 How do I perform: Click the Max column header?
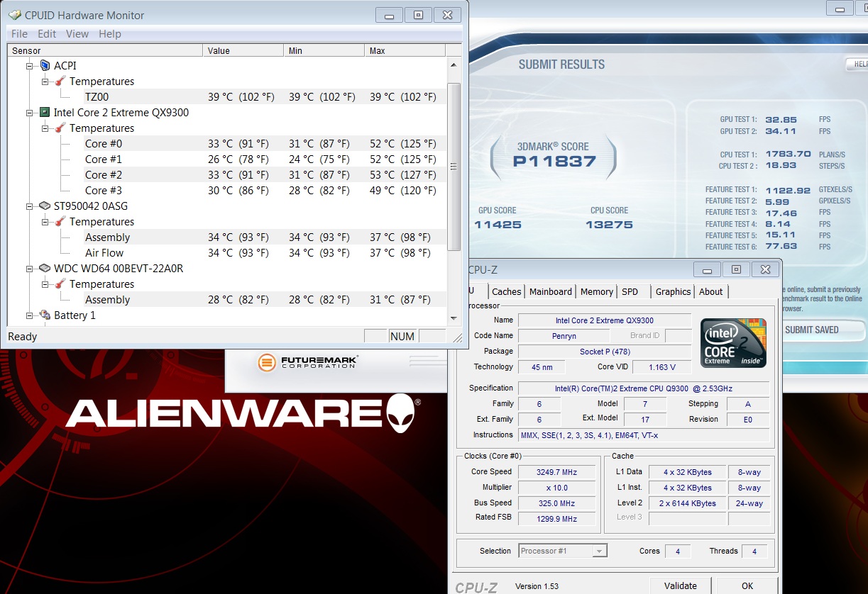point(405,50)
